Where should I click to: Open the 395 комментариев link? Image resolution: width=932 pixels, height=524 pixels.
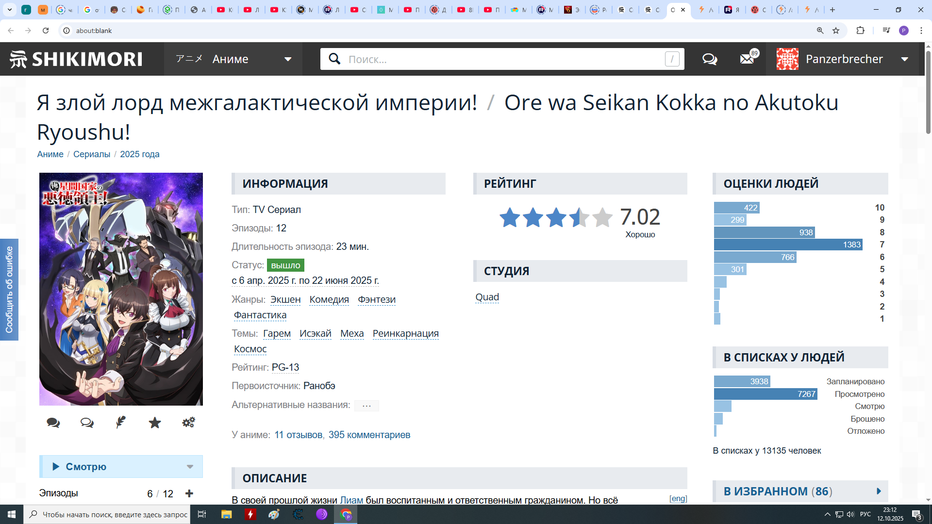369,435
